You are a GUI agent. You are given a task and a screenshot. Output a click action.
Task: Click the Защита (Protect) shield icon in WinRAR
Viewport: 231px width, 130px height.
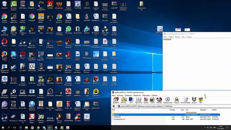(x=194, y=100)
